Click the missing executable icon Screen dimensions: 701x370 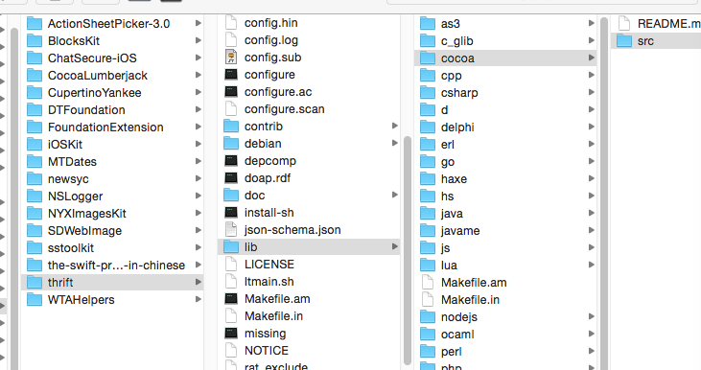[231, 333]
